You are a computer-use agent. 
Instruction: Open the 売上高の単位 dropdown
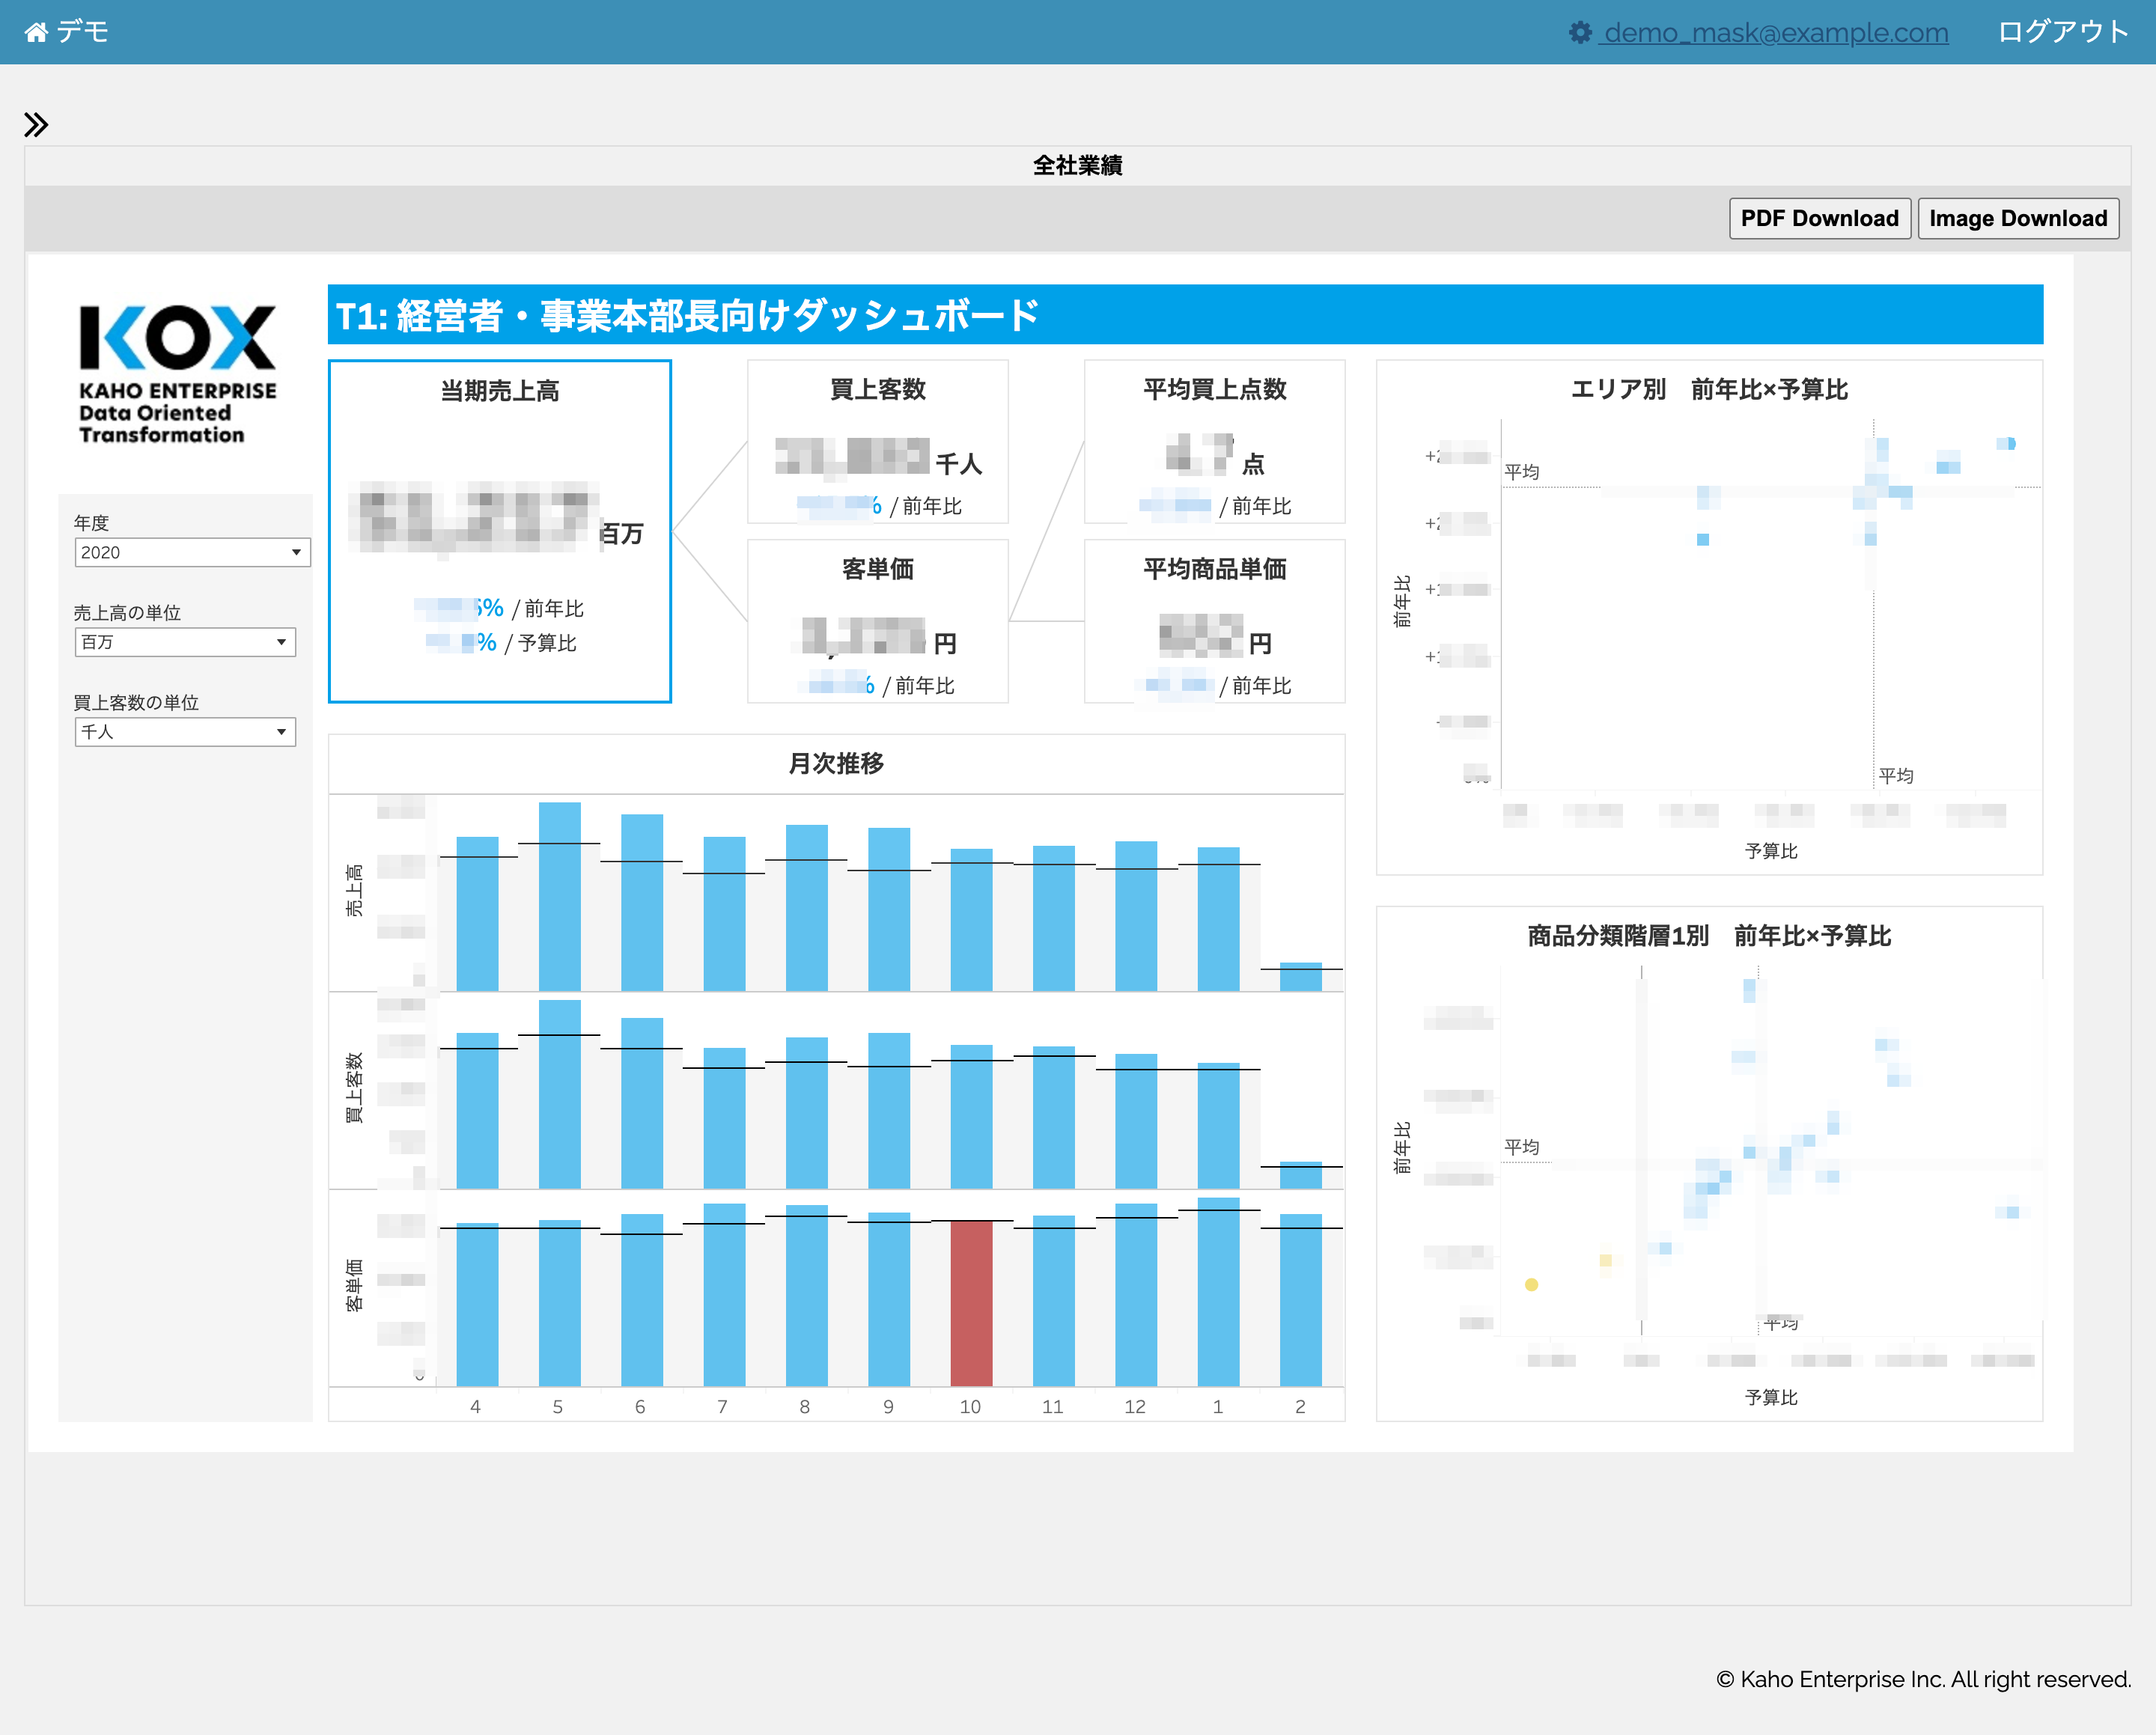click(x=185, y=642)
